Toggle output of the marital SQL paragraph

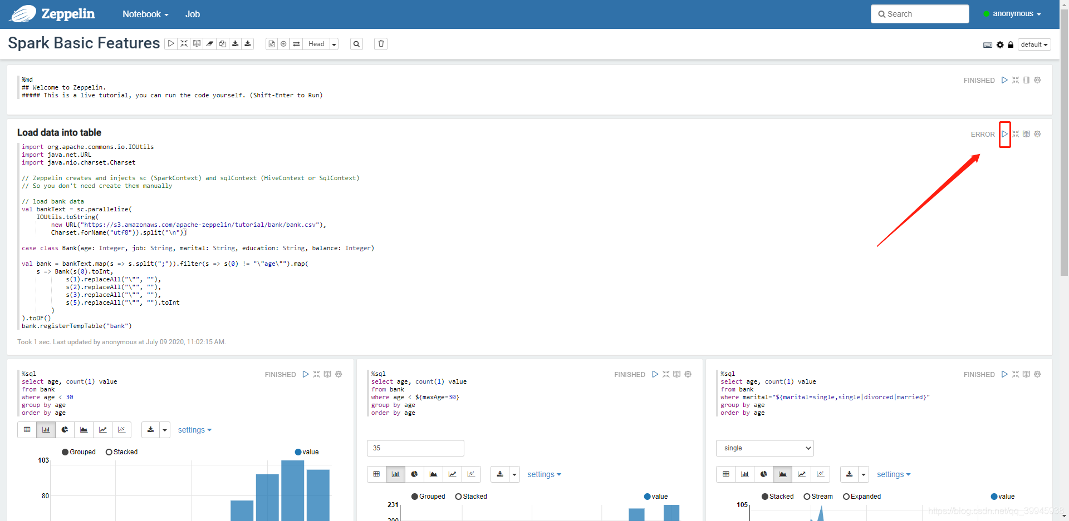[x=1026, y=374]
